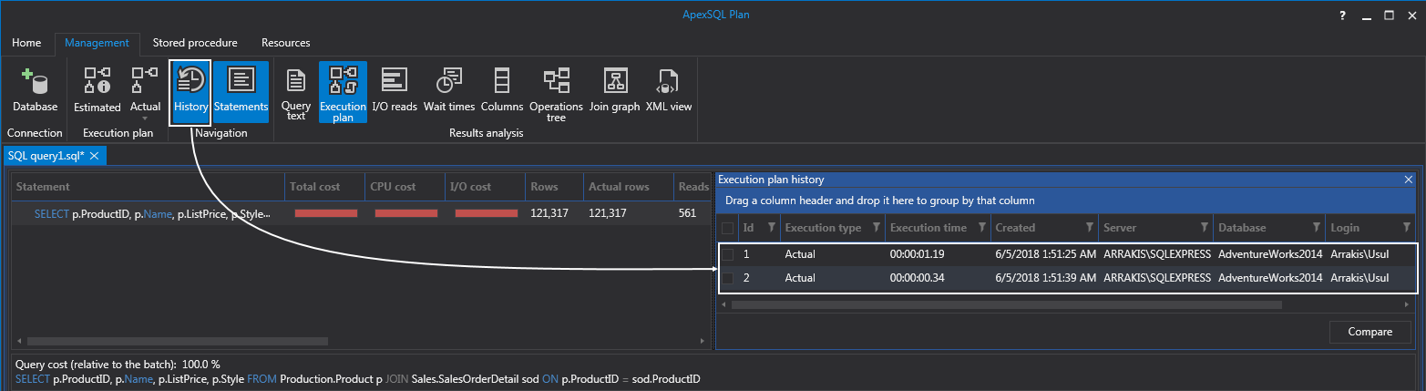Tick the select-all checkbox in history header

[727, 227]
